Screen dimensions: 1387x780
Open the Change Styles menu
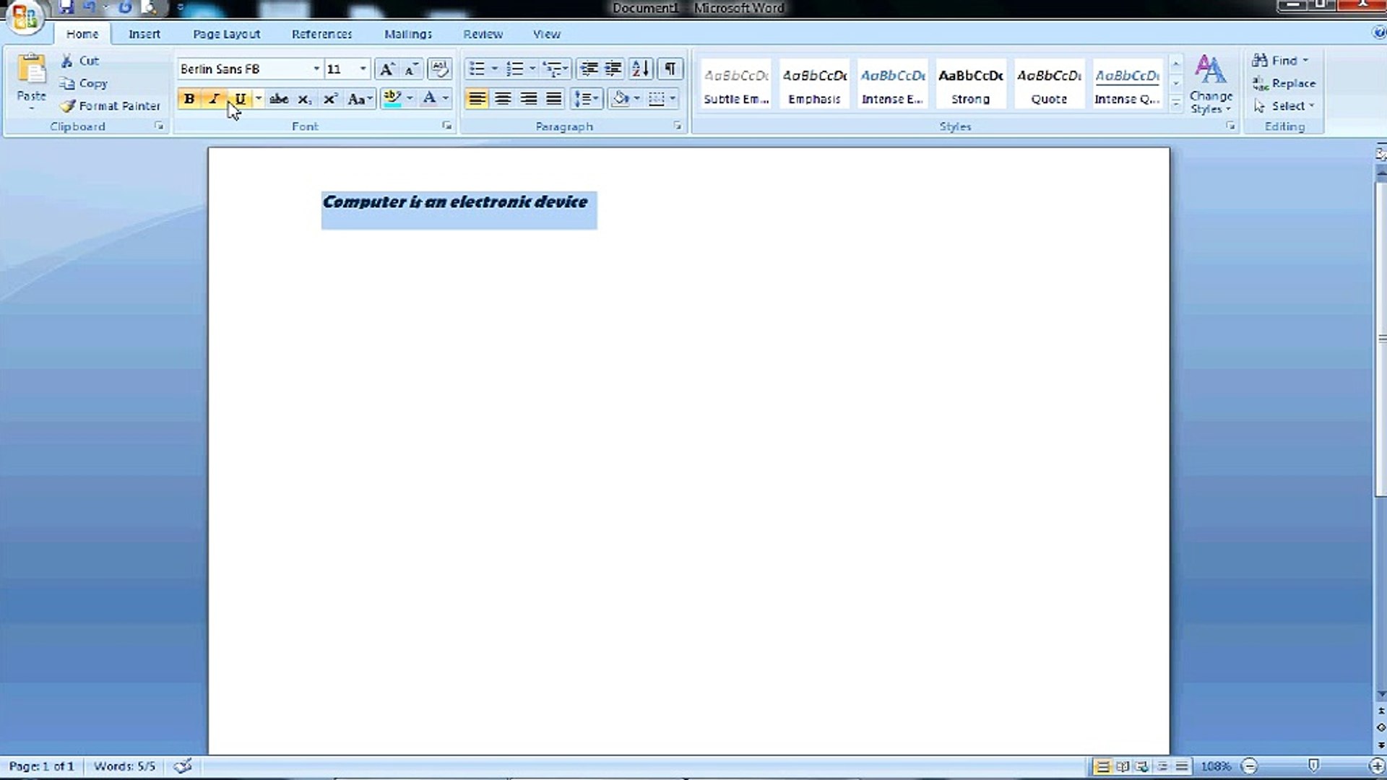click(1211, 84)
